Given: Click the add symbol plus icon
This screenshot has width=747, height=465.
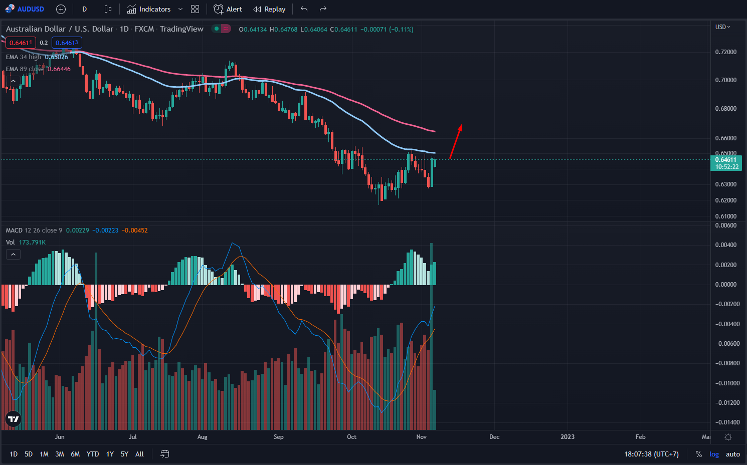Looking at the screenshot, I should (x=61, y=9).
